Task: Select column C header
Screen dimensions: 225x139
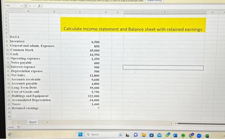Action: click(80, 12)
